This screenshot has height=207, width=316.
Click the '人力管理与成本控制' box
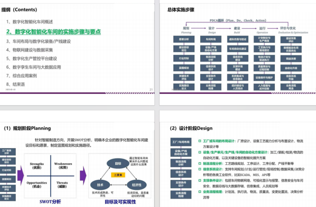(264, 87)
